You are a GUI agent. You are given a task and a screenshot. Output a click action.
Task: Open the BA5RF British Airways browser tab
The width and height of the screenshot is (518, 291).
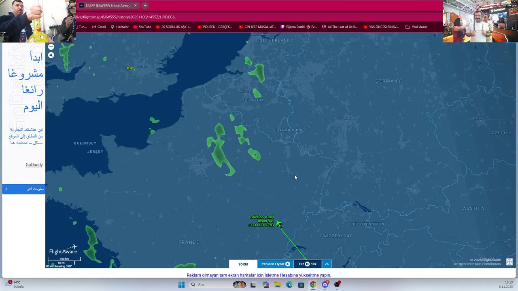[108, 6]
